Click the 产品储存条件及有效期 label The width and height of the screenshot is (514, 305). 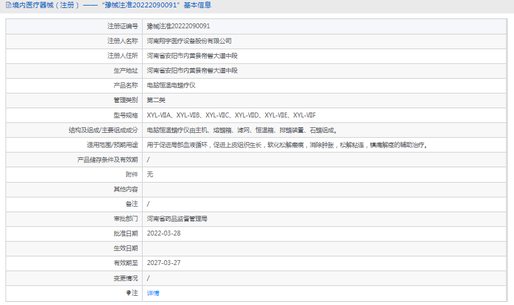108,160
